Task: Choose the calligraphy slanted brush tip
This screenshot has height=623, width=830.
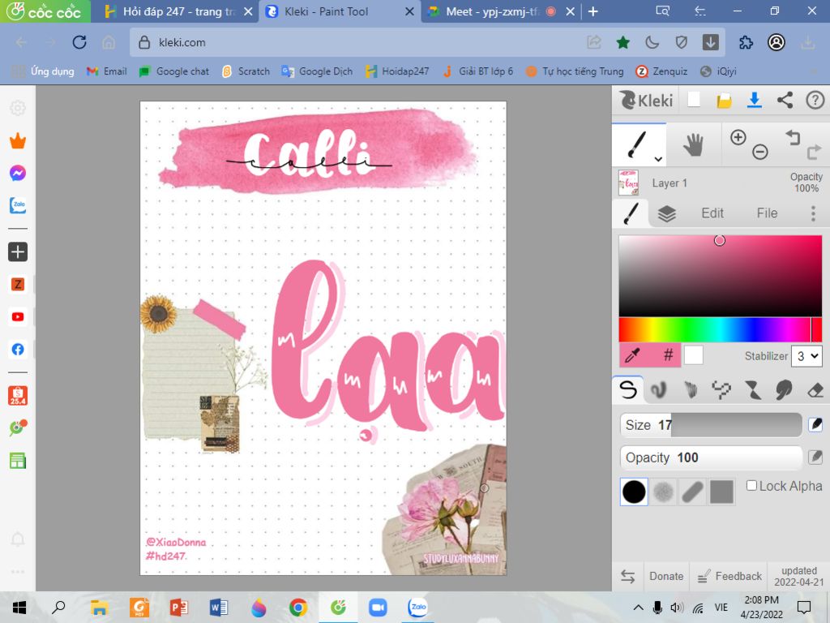Action: click(692, 492)
